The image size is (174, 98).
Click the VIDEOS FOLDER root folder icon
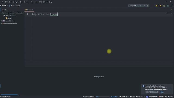pos(3,13)
